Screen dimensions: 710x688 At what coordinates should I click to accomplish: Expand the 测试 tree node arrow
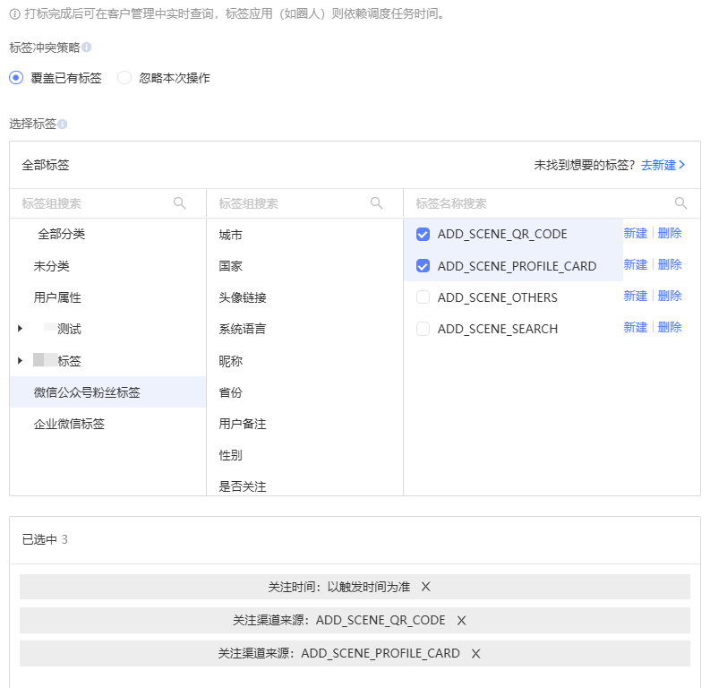coord(20,329)
